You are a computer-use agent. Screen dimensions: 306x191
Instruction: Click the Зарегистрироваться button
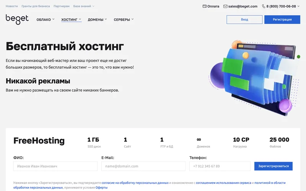pyautogui.click(x=273, y=166)
